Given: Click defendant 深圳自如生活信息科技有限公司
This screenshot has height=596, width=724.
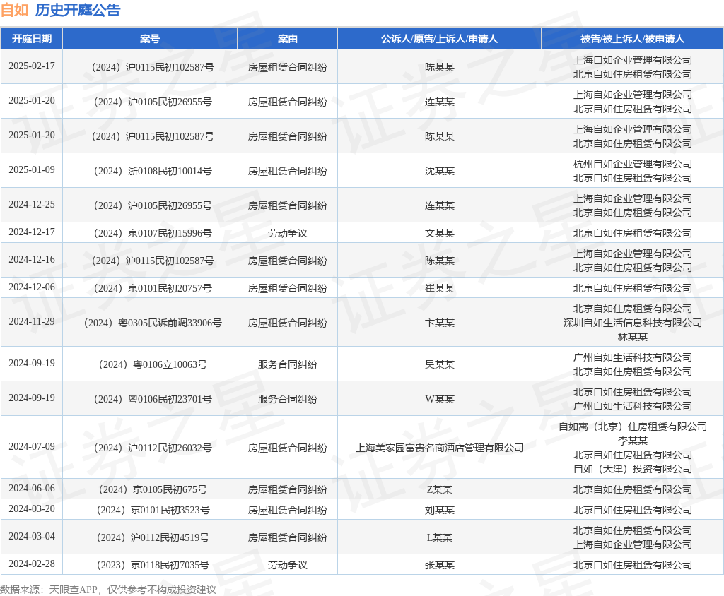Looking at the screenshot, I should (x=633, y=323).
